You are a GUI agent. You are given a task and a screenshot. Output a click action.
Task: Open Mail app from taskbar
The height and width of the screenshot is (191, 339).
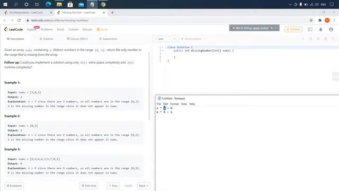(81, 4)
